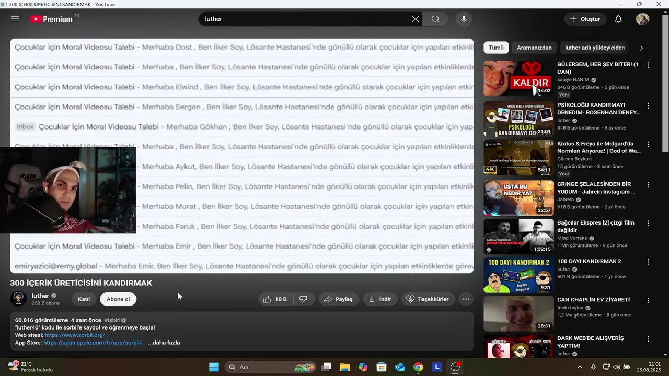Select the Tümü filter chip
This screenshot has height=376, width=669.
[496, 48]
